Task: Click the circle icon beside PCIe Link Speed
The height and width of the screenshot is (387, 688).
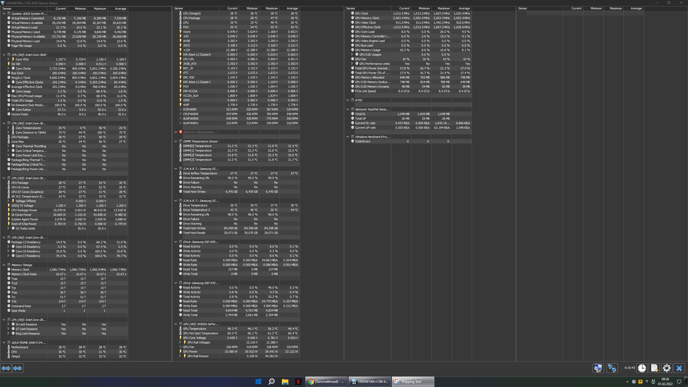Action: 353,91
